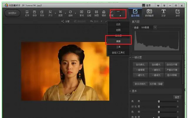This screenshot has height=118, width=188.
Task: Expand the 尺寸 size dropdown arrow
Action: pyautogui.click(x=55, y=13)
